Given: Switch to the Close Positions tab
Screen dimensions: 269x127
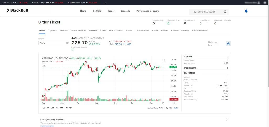Looking at the screenshot, I should [x=200, y=31].
